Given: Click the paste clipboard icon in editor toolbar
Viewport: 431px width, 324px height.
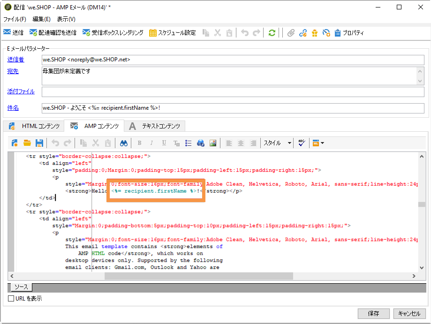Looking at the screenshot, I should pyautogui.click(x=108, y=143).
